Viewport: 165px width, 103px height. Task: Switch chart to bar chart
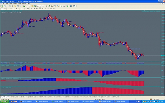(46, 6)
